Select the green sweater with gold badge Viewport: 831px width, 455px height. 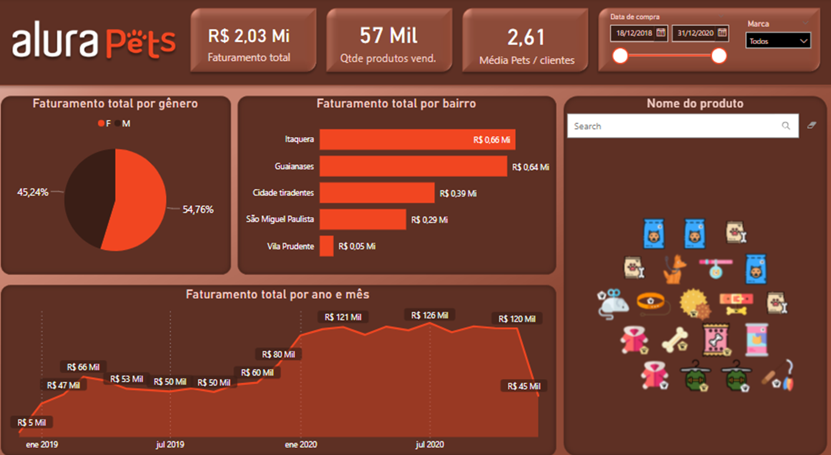[x=695, y=376]
